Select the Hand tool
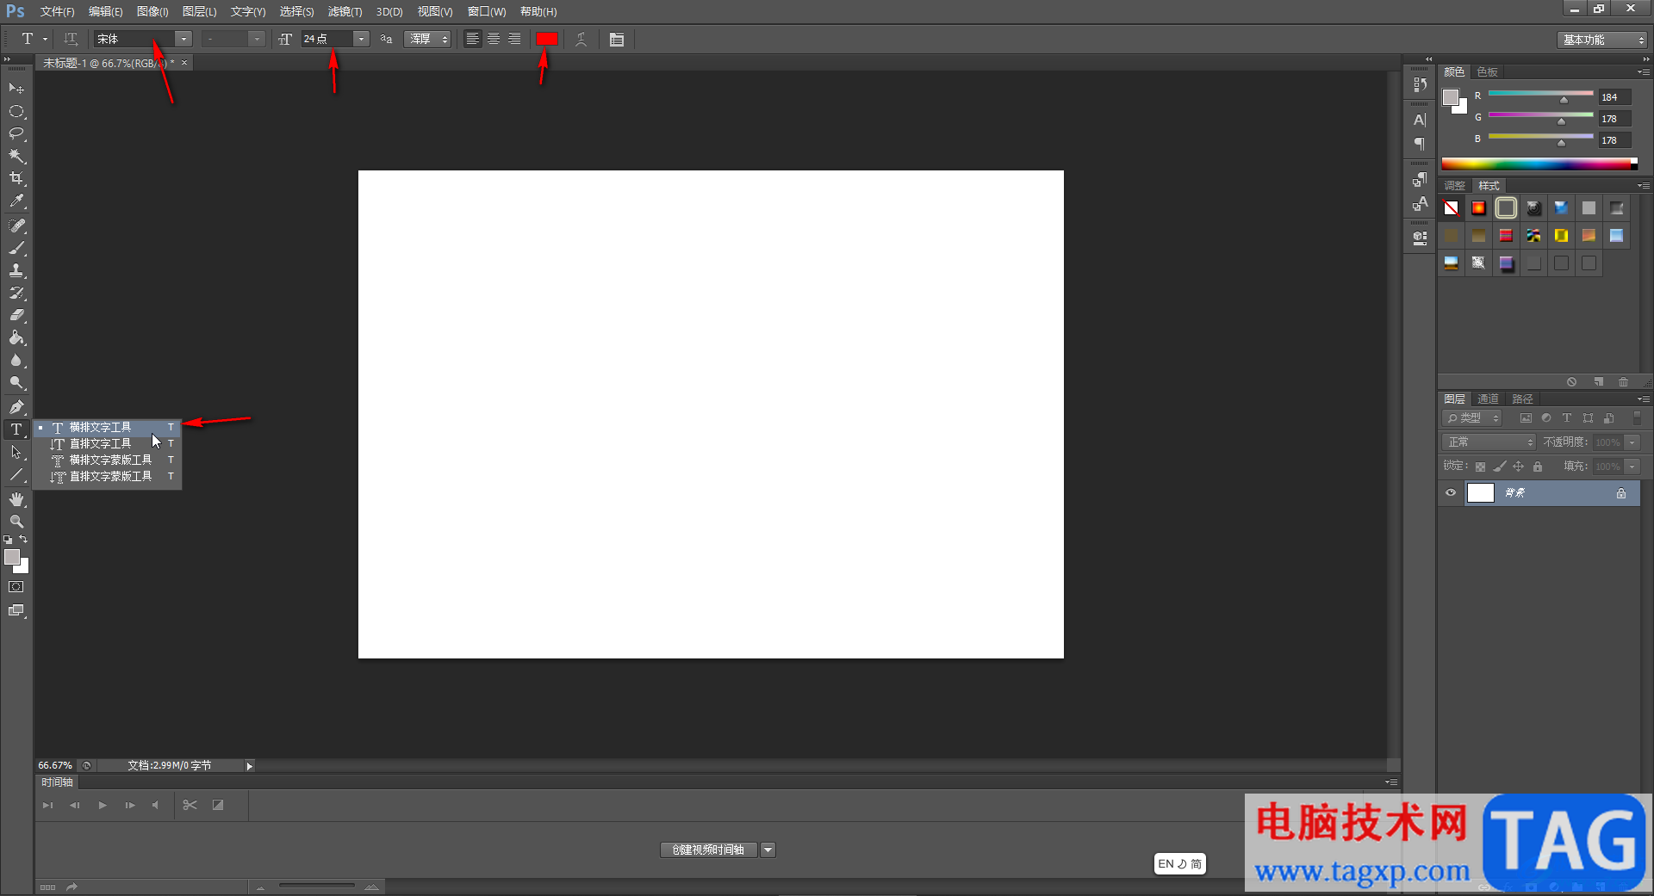The width and height of the screenshot is (1654, 896). [x=16, y=499]
